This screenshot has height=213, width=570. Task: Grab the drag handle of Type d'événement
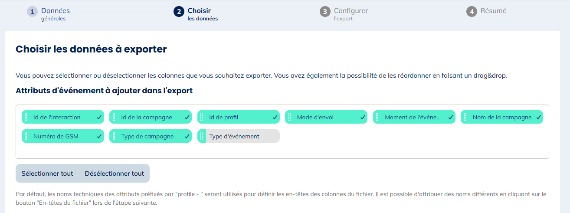202,136
